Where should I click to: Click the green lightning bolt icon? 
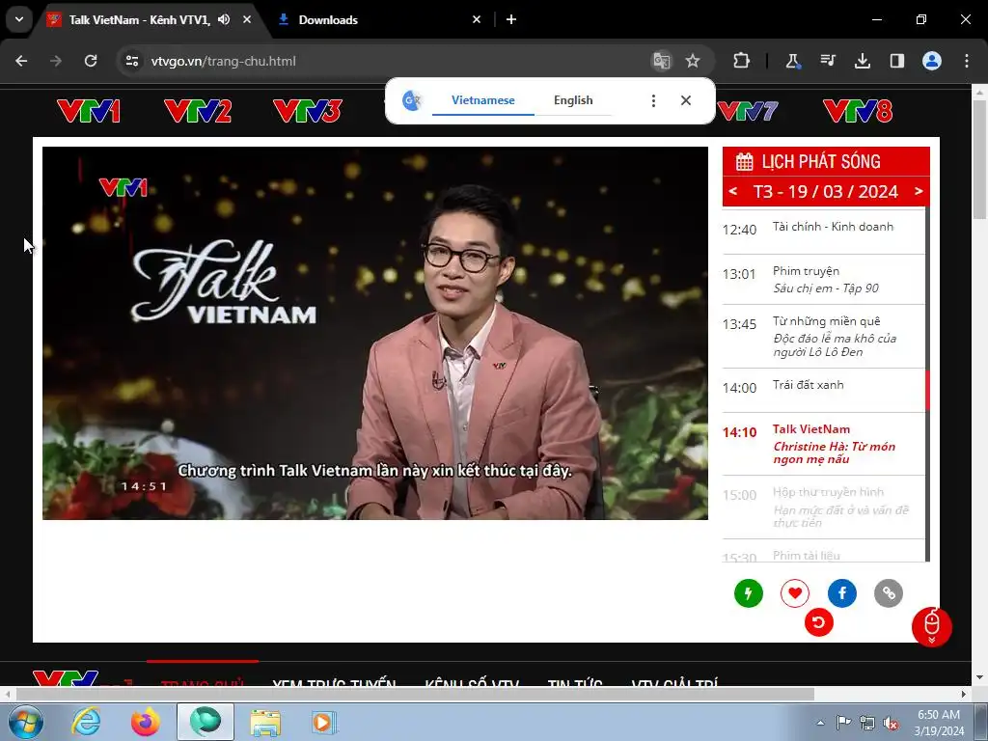[x=749, y=593]
